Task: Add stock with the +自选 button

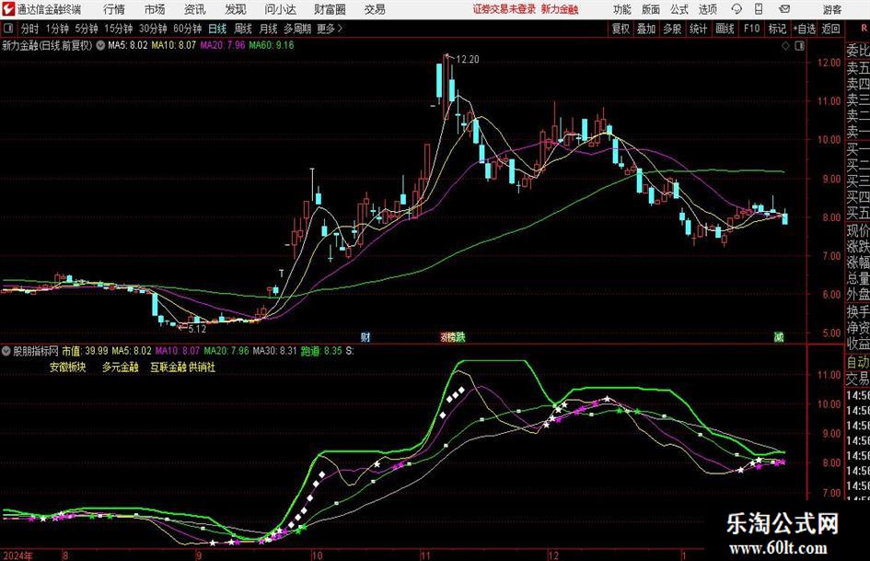Action: pos(804,29)
